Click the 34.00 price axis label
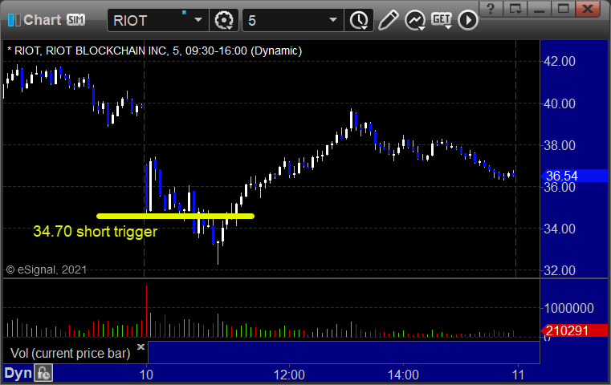This screenshot has width=611, height=385. 560,229
